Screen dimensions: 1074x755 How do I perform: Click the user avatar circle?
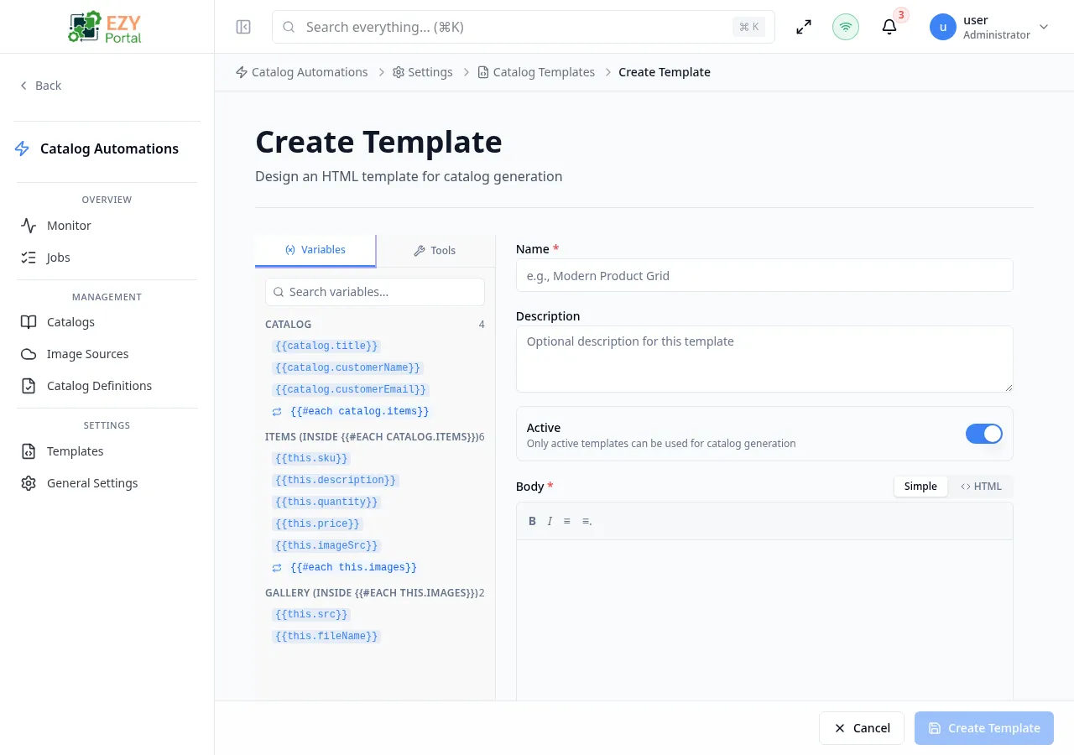pyautogui.click(x=943, y=27)
